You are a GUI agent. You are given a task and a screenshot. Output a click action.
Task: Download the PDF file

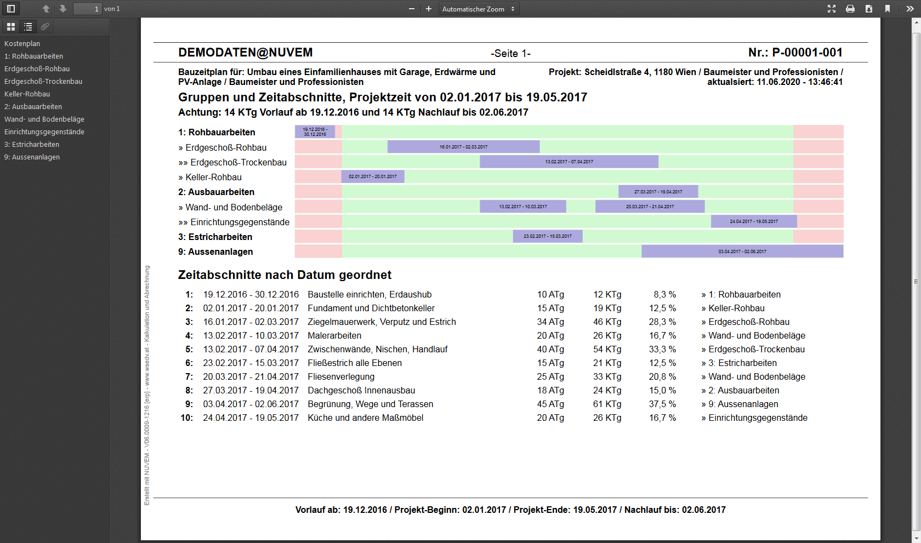(x=869, y=9)
